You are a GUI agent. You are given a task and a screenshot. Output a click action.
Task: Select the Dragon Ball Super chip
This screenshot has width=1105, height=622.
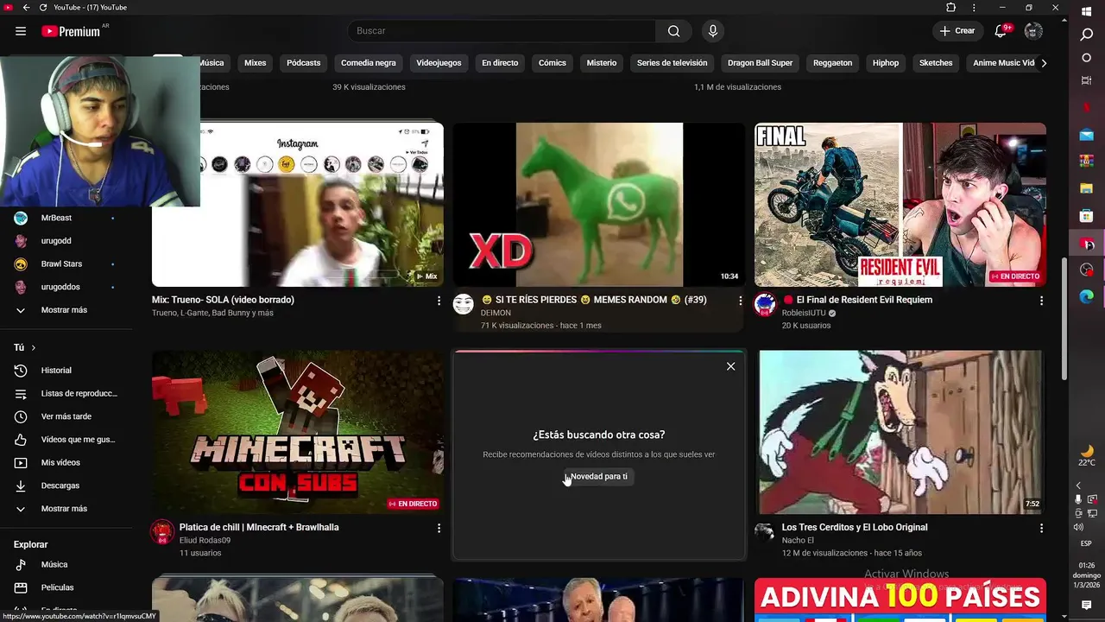[760, 63]
